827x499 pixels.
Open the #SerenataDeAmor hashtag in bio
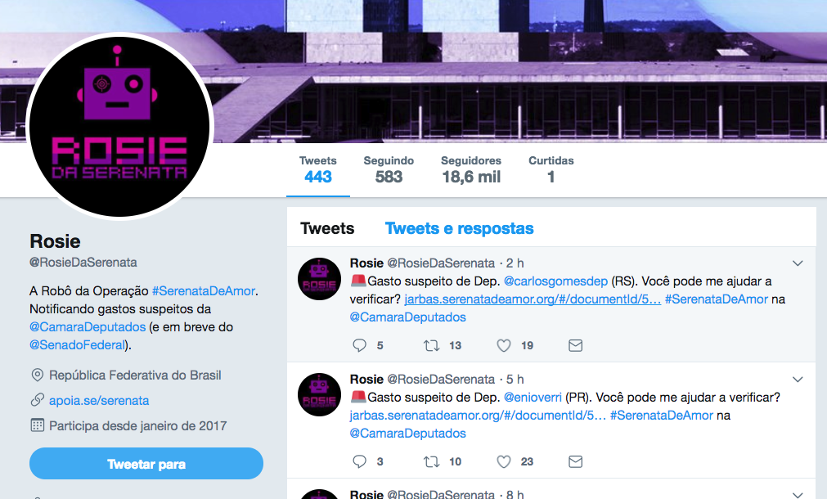point(204,291)
